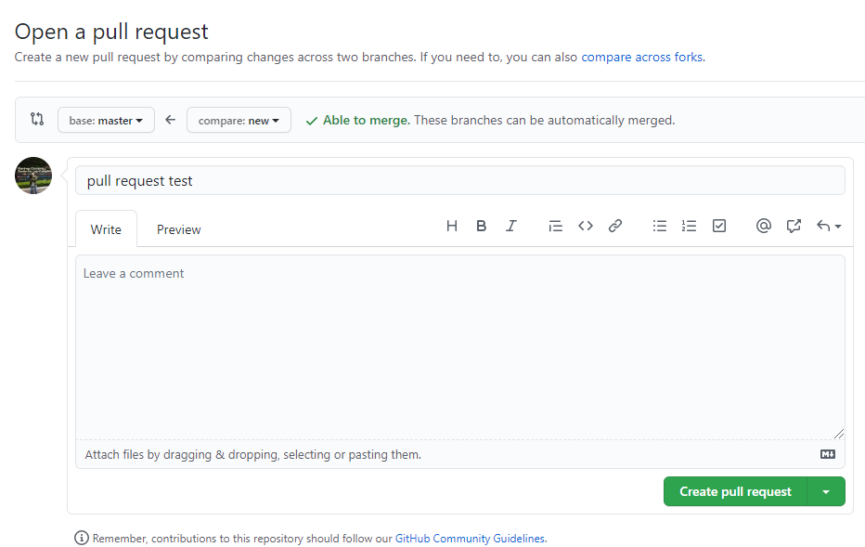This screenshot has width=865, height=547.
Task: Add a link using the chain icon
Action: click(x=615, y=226)
